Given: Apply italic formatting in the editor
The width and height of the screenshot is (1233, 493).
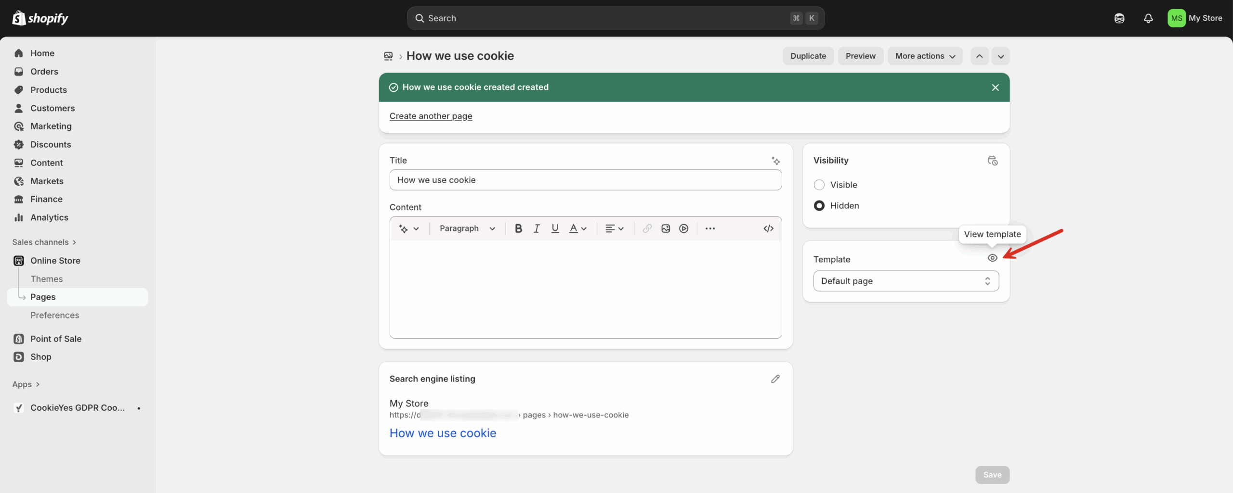Looking at the screenshot, I should pos(536,228).
